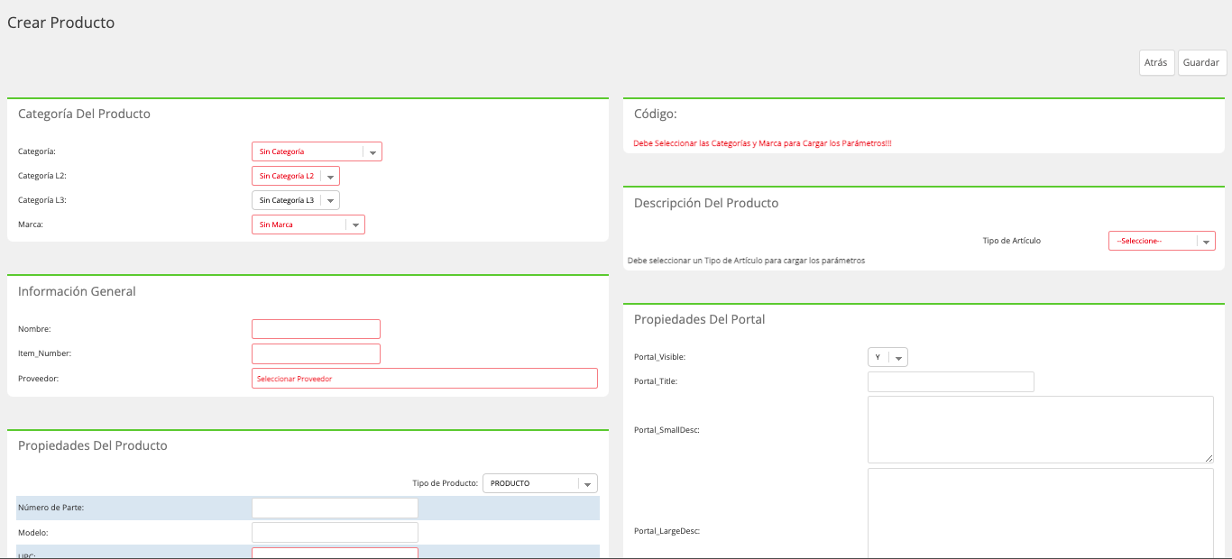The width and height of the screenshot is (1232, 559).
Task: Click the 'Información General' section heading
Action: point(77,291)
